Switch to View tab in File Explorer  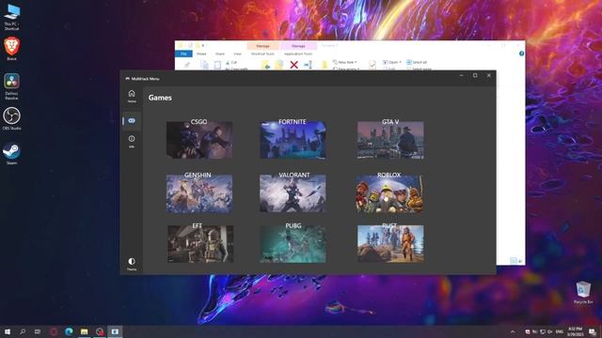coord(237,54)
